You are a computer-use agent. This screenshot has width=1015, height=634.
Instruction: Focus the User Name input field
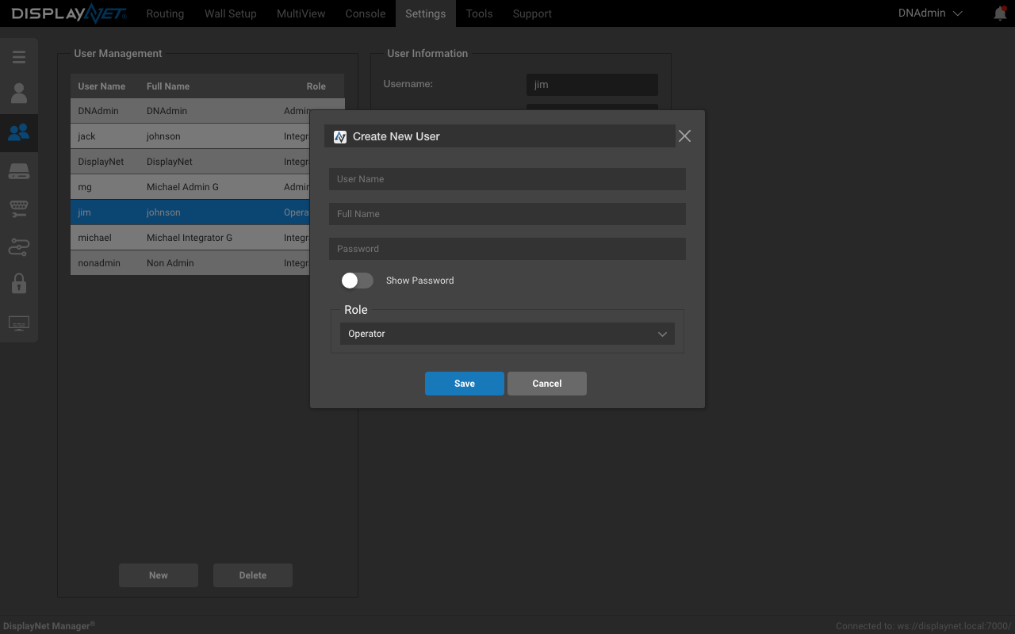coord(507,179)
